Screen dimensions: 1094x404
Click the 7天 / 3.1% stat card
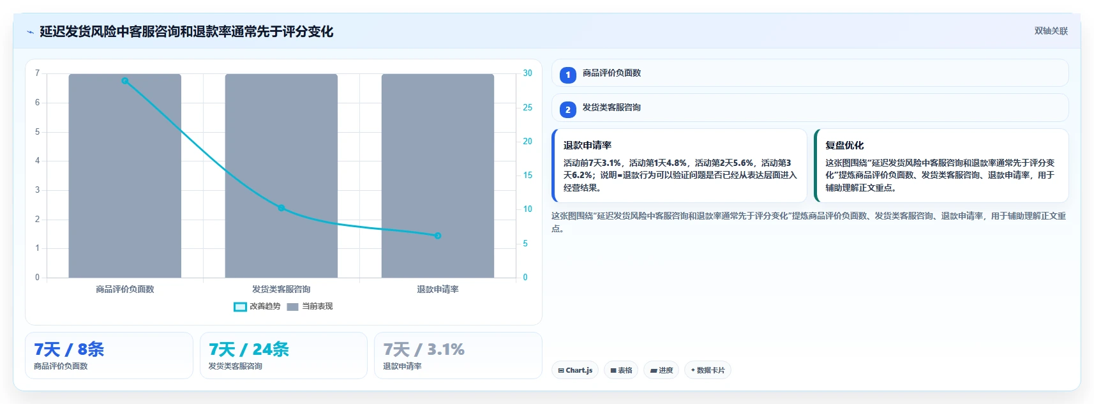(458, 355)
